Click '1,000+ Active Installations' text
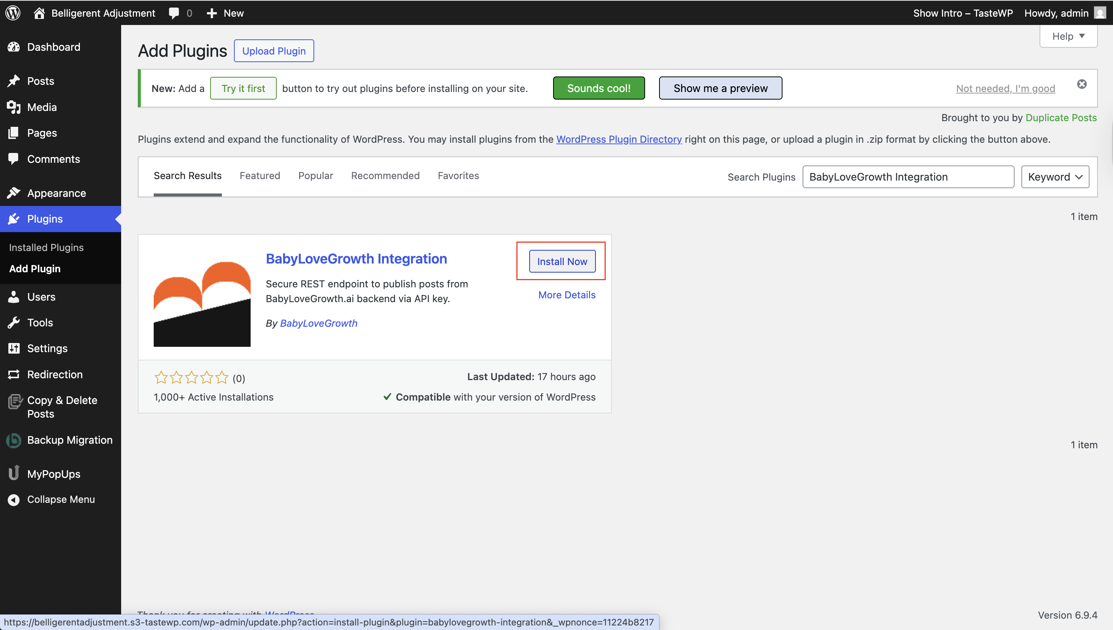Image resolution: width=1113 pixels, height=630 pixels. point(213,397)
